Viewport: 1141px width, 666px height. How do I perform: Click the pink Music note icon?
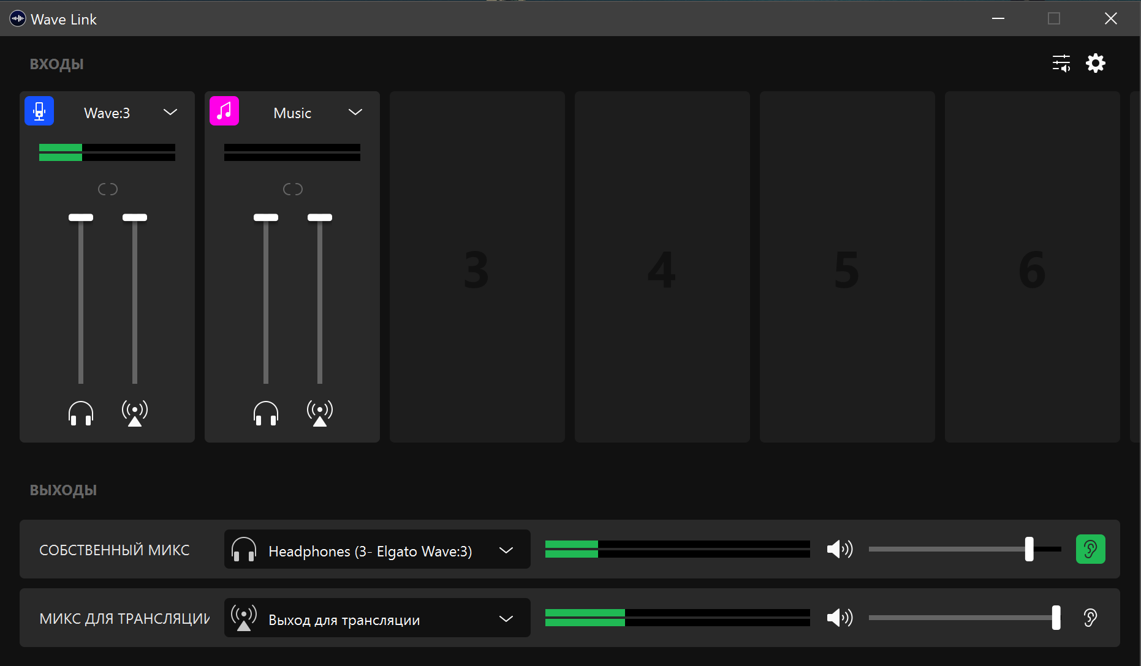click(224, 111)
